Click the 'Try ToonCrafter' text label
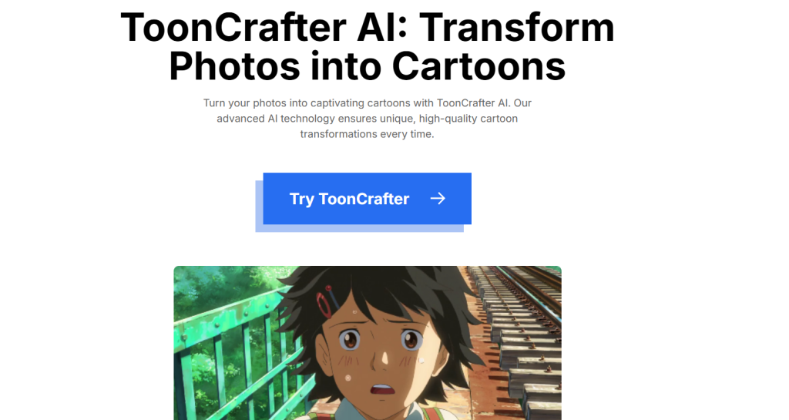This screenshot has width=789, height=420. [349, 199]
